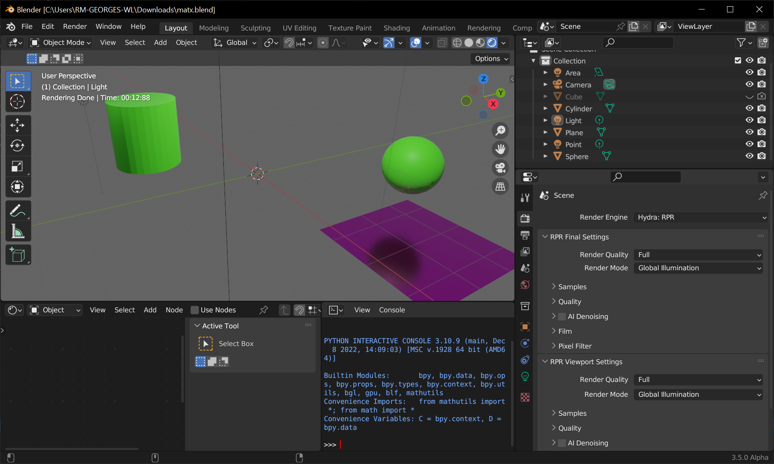Image resolution: width=774 pixels, height=464 pixels.
Task: Open the Console menu in Python console
Action: pyautogui.click(x=392, y=310)
